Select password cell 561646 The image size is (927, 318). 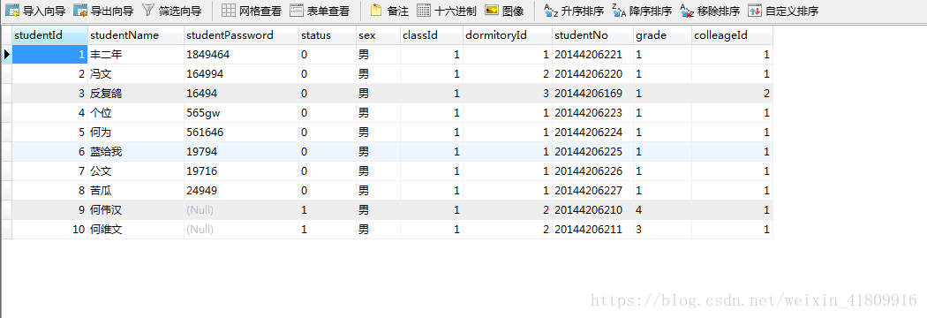click(241, 132)
